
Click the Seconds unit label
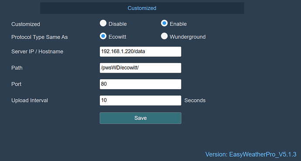195,101
